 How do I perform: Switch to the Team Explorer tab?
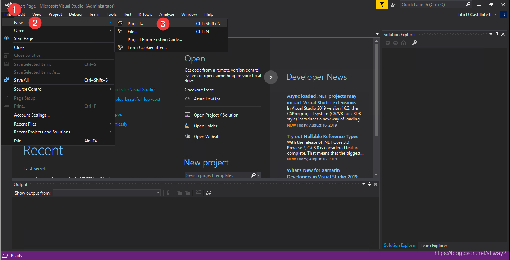pyautogui.click(x=434, y=245)
